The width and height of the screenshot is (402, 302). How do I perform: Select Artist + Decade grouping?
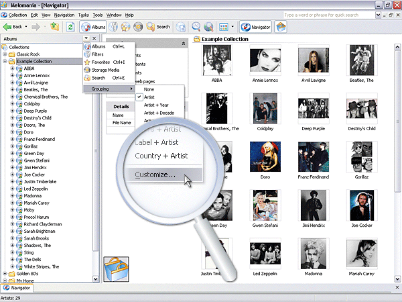pos(159,113)
